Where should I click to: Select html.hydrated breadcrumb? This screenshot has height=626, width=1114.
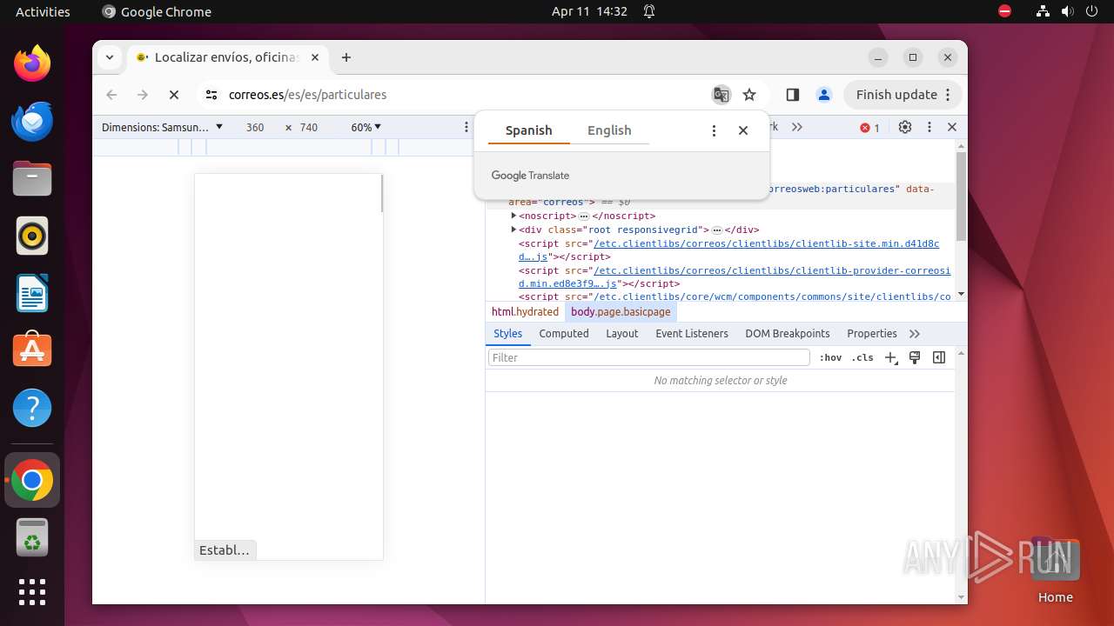click(525, 312)
